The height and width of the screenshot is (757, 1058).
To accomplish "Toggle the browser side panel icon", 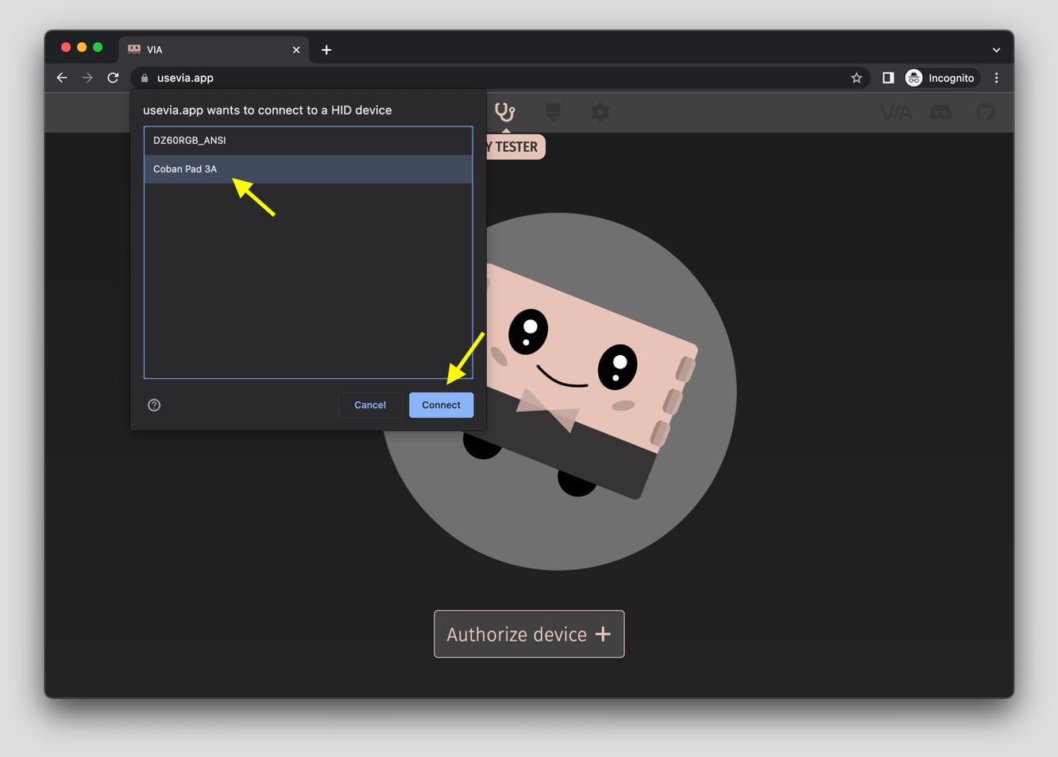I will pyautogui.click(x=888, y=78).
